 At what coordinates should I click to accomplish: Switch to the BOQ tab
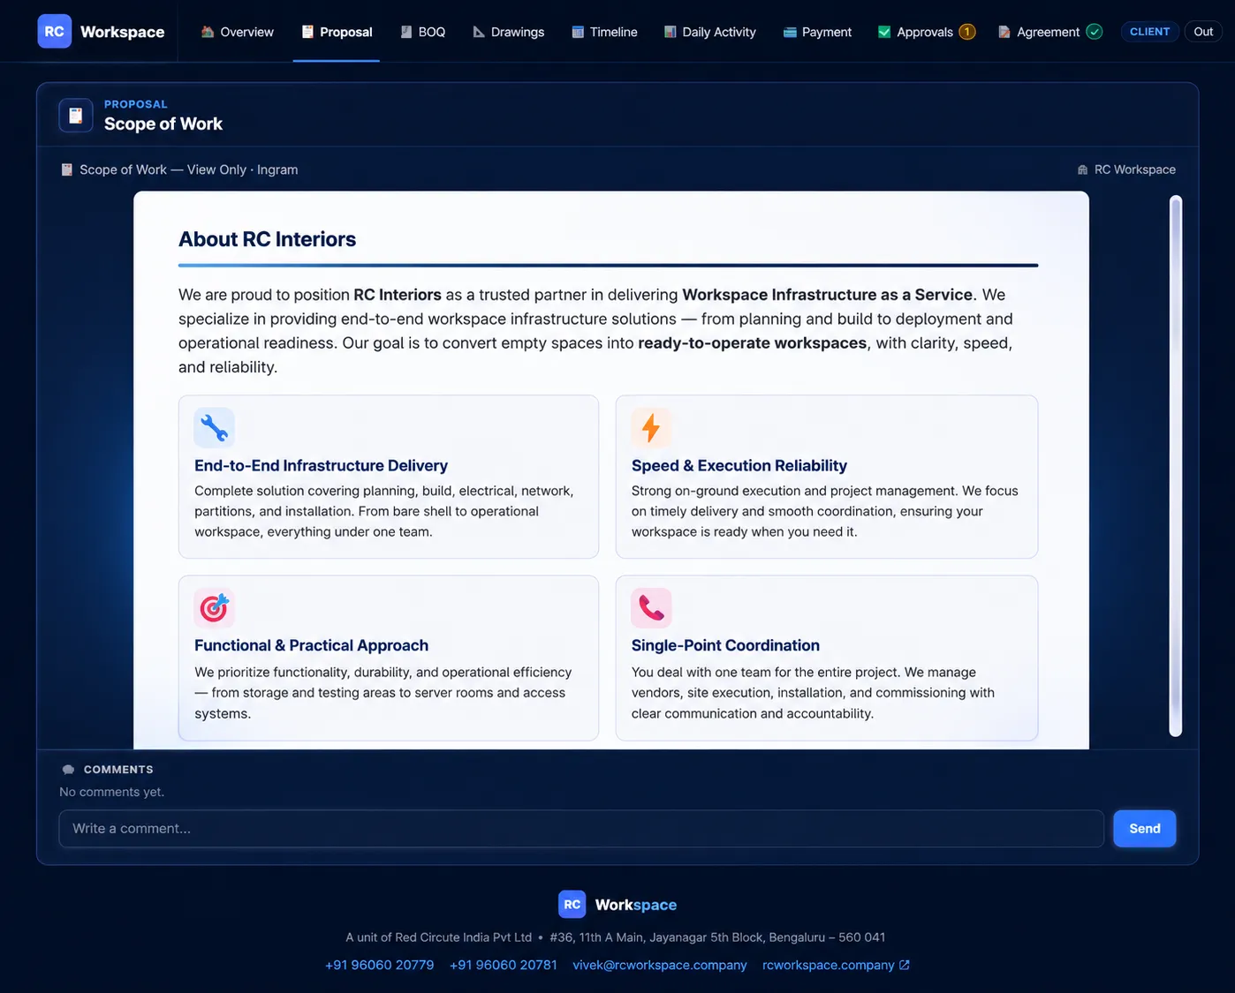click(422, 32)
